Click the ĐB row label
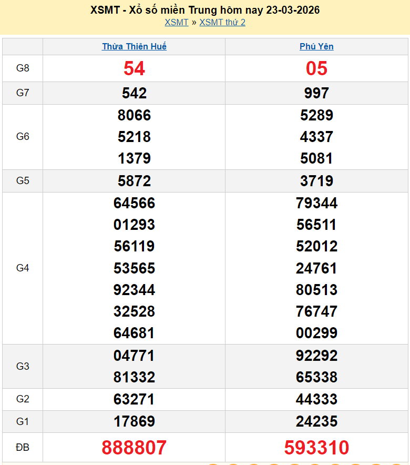Screen dimensions: 410x465 23,448
